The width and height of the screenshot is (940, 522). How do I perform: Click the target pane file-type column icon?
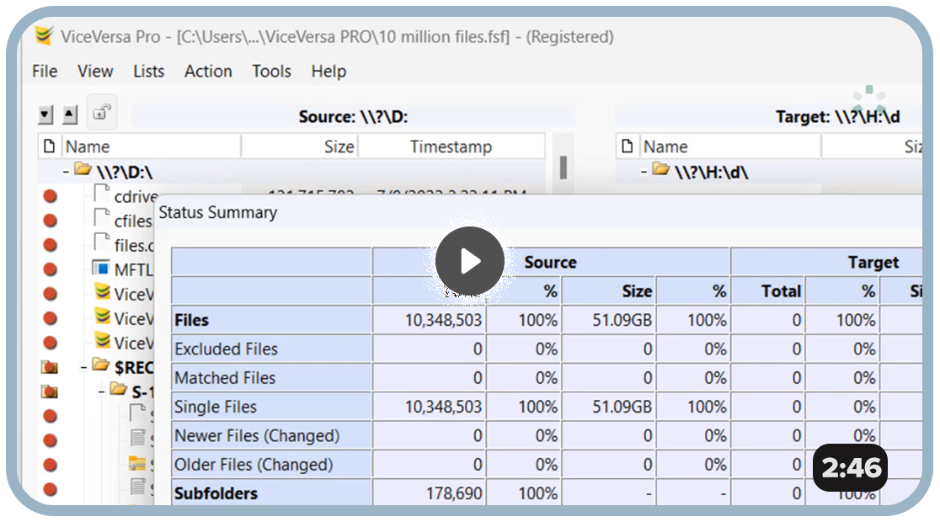click(628, 146)
